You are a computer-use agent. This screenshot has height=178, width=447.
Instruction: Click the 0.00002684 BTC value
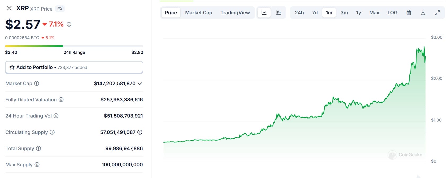(x=22, y=38)
